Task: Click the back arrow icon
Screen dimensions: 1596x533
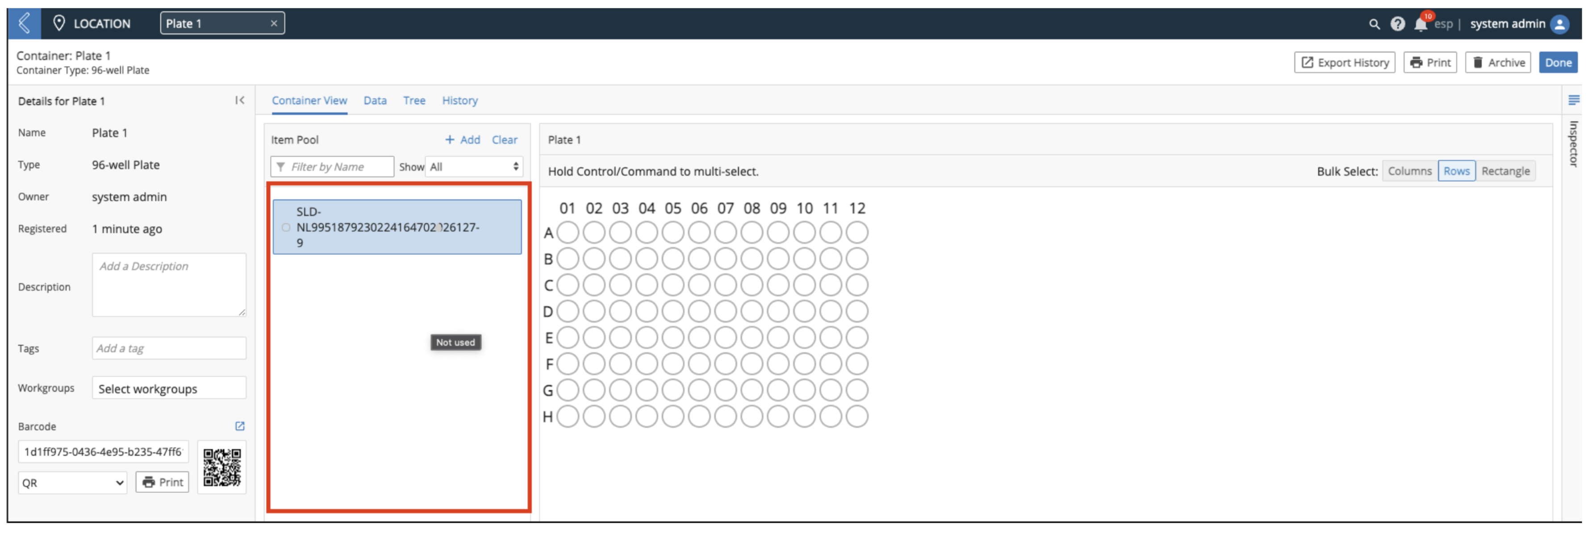Action: 24,24
